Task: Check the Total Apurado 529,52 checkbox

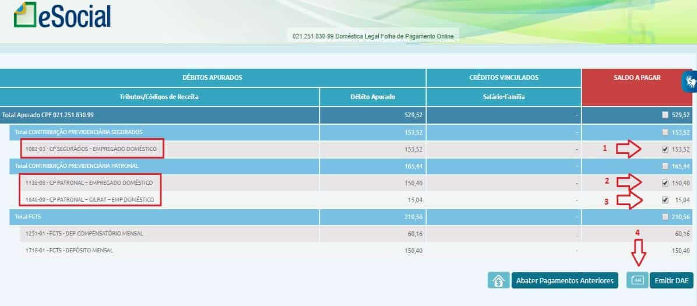Action: click(x=665, y=115)
